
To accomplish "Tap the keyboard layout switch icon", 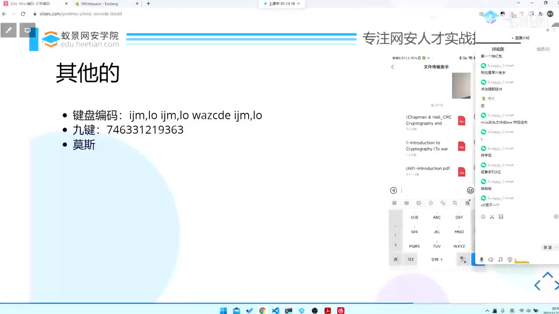I will (407, 203).
